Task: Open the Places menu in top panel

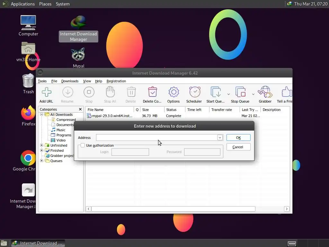Action: [x=45, y=4]
